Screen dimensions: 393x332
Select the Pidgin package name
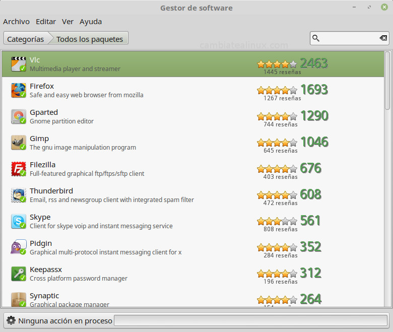coord(41,243)
